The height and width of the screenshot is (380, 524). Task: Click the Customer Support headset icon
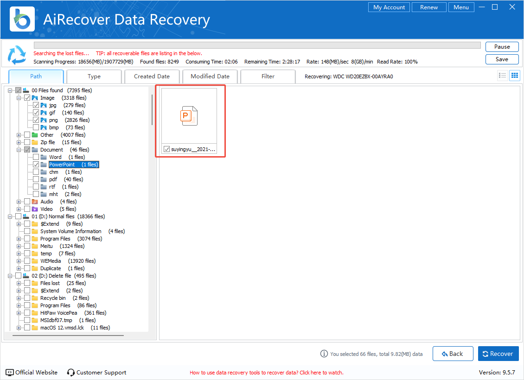point(71,372)
